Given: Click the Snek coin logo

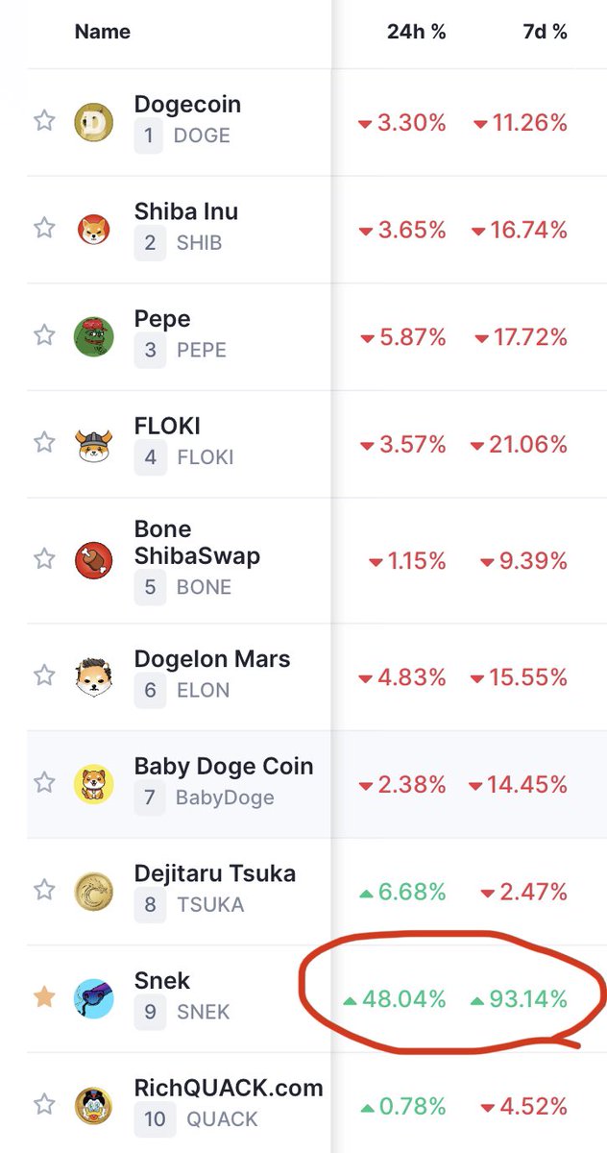Looking at the screenshot, I should pos(94,999).
